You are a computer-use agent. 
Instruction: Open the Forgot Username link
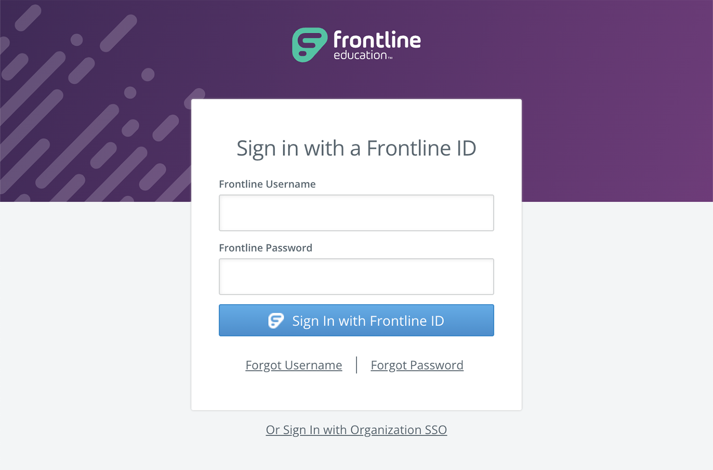coord(294,365)
